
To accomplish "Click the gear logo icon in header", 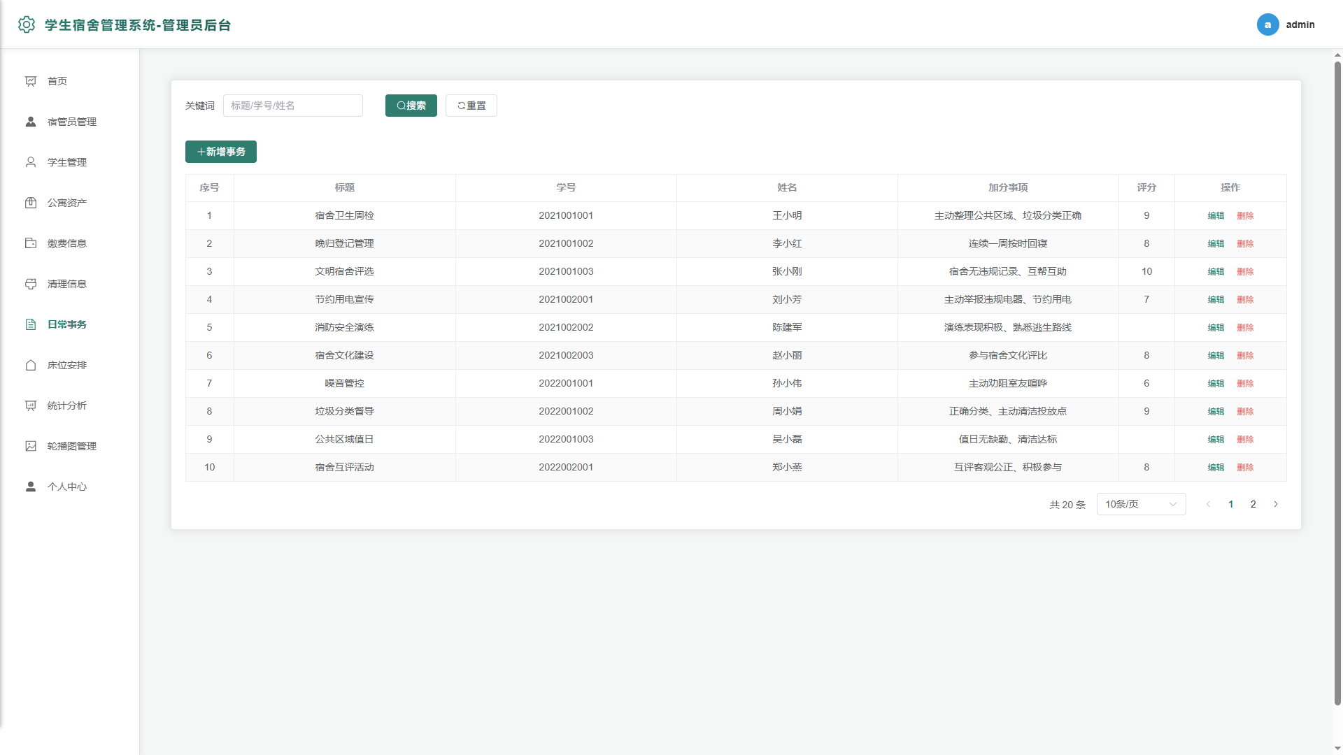I will [27, 24].
